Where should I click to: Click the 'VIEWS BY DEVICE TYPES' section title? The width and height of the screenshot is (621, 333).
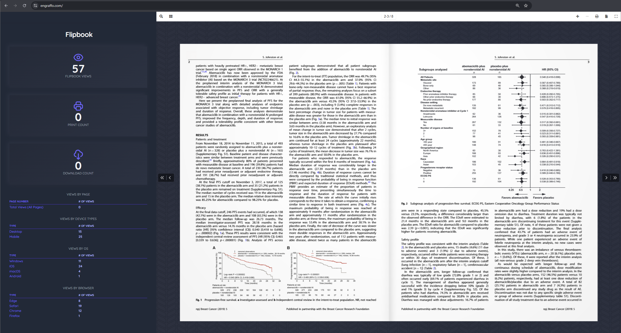coord(78,219)
